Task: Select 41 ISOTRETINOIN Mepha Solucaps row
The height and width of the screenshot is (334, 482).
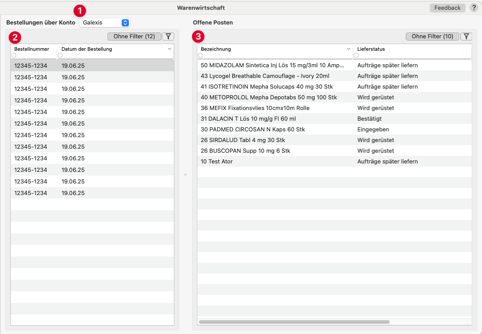Action: 334,86
